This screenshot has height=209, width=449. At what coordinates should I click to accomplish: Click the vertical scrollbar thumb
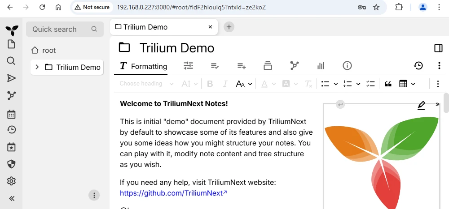point(446,103)
